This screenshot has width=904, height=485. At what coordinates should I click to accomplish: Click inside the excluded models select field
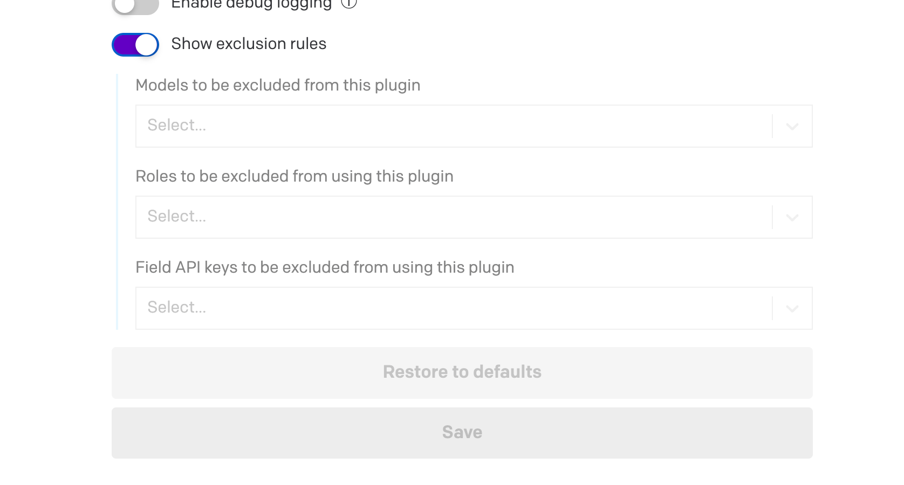click(453, 126)
